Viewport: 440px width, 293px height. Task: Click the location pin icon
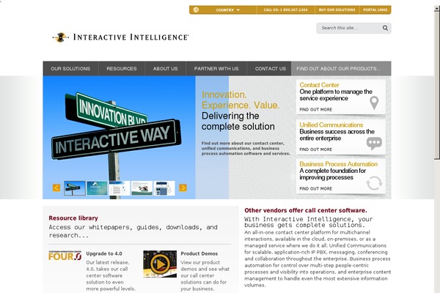374,103
